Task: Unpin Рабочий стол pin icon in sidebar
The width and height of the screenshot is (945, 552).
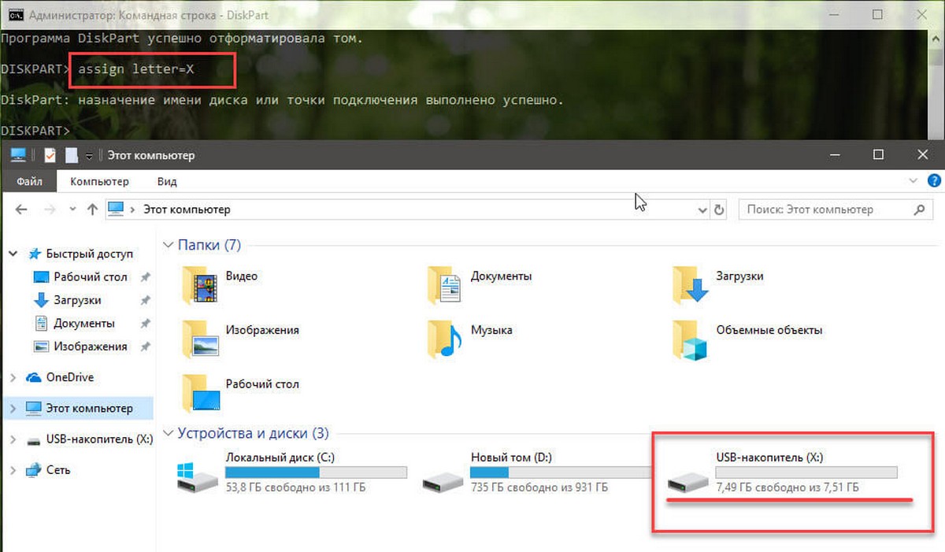Action: (145, 277)
